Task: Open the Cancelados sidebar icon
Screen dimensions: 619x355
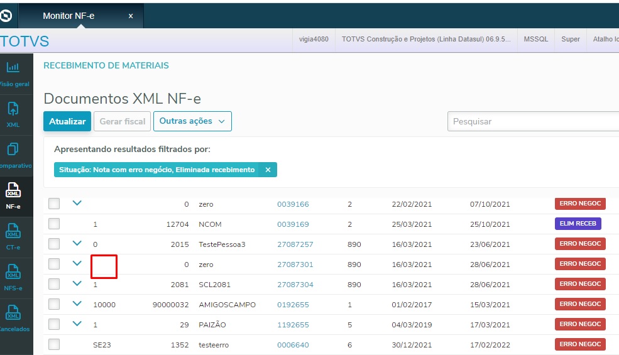Action: click(13, 312)
